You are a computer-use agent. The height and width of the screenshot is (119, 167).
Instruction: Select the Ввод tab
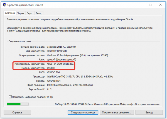pyautogui.click(x=39, y=13)
